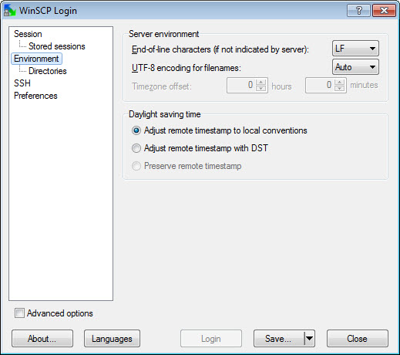400x355 pixels.
Task: Select Adjust remote timestamp to local conventions
Action: 136,130
